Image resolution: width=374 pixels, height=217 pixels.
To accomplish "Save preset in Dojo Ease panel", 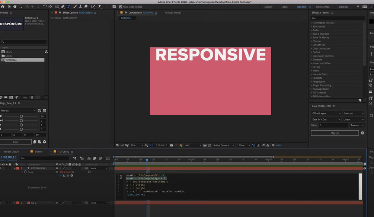I will 39,111.
